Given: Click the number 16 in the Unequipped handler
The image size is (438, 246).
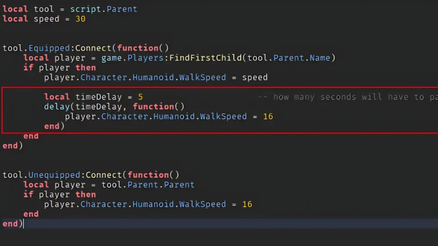Looking at the screenshot, I should pyautogui.click(x=247, y=204).
